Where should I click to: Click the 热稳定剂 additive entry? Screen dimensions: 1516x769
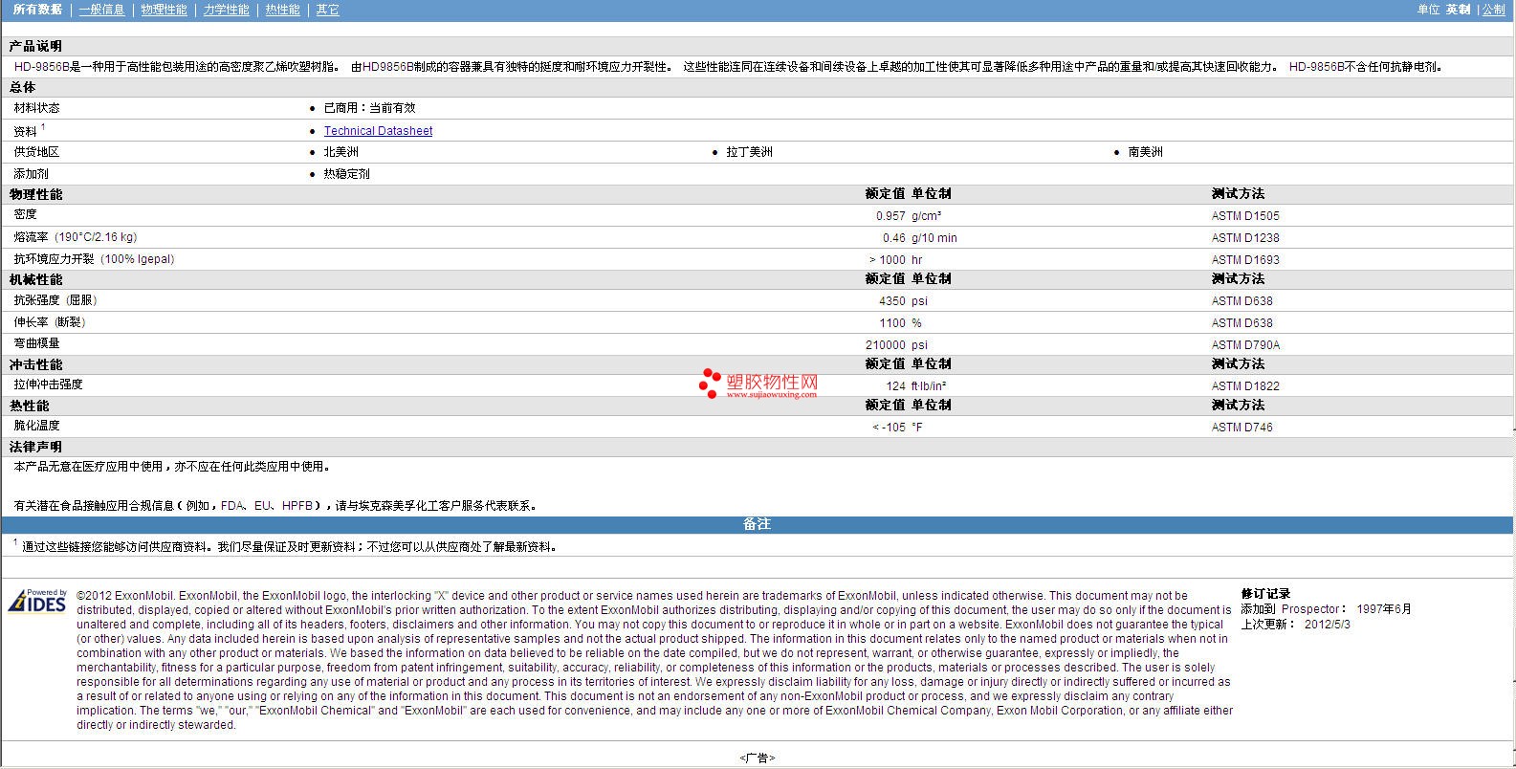[346, 174]
